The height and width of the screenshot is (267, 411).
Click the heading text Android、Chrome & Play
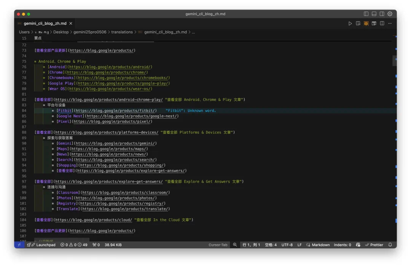pos(62,61)
